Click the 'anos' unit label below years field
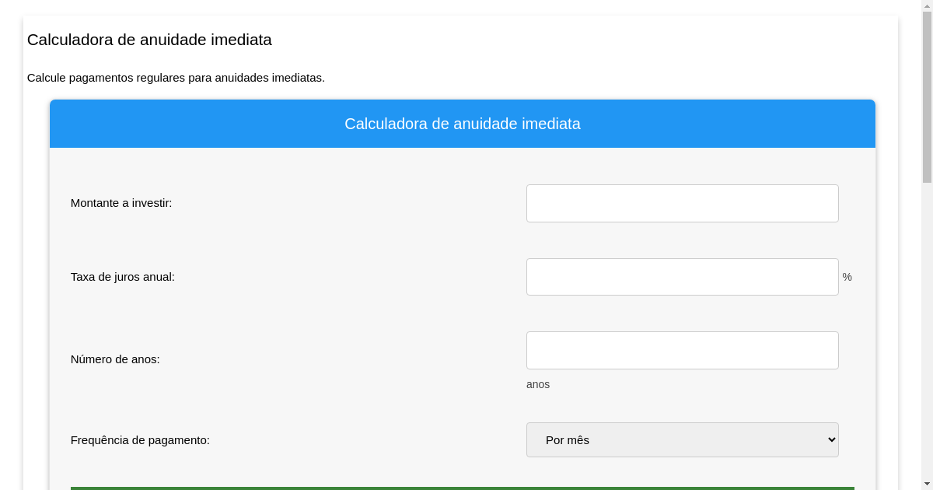 click(538, 384)
